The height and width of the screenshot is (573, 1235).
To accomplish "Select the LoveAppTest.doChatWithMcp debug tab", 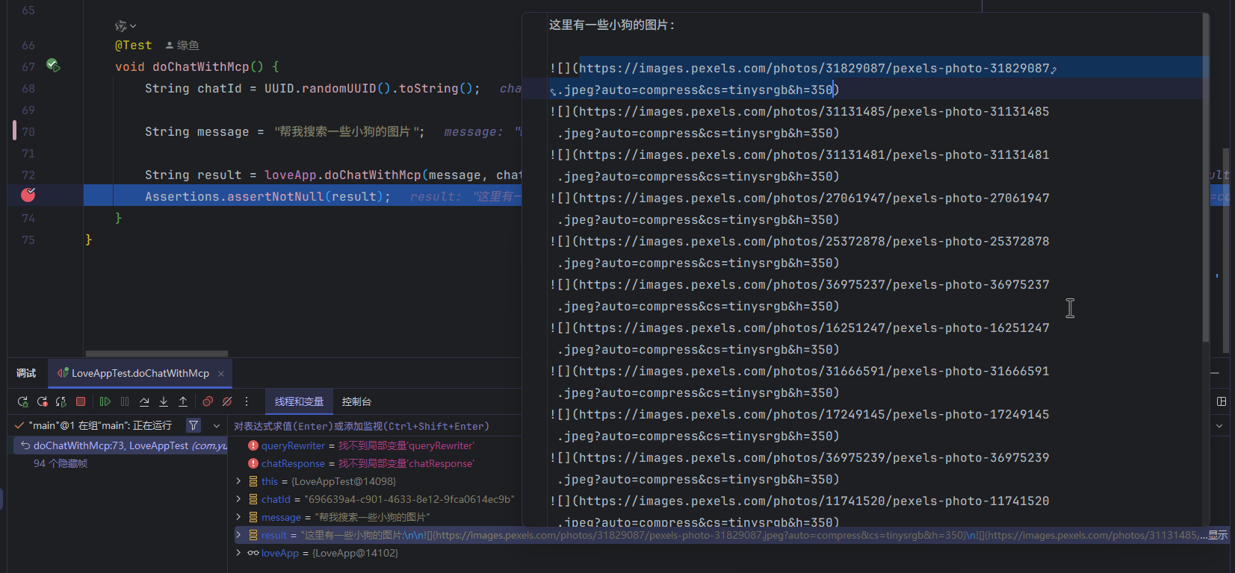I will pos(140,373).
